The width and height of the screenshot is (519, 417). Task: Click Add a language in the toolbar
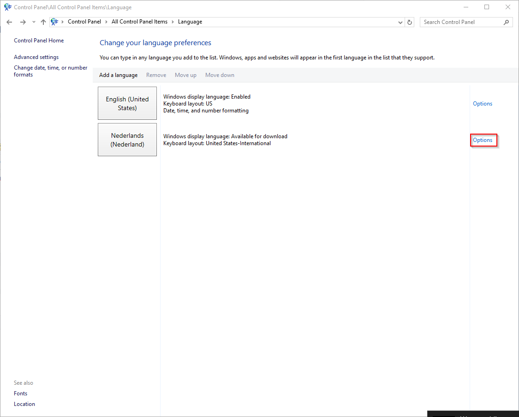(118, 75)
